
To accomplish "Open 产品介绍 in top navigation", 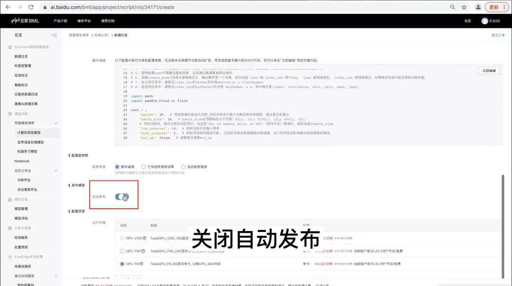I will pos(60,21).
